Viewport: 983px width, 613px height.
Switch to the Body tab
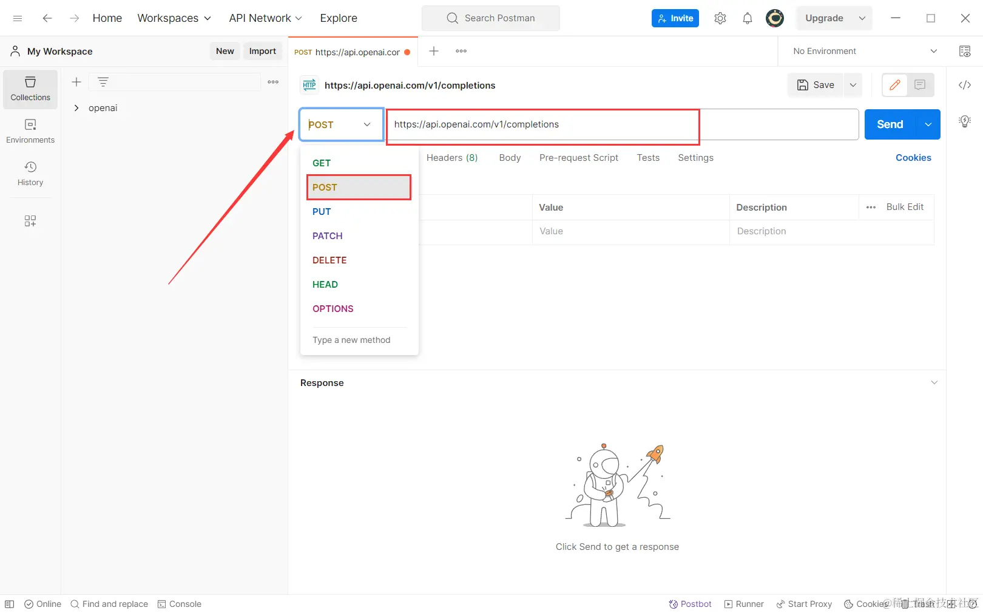tap(510, 158)
